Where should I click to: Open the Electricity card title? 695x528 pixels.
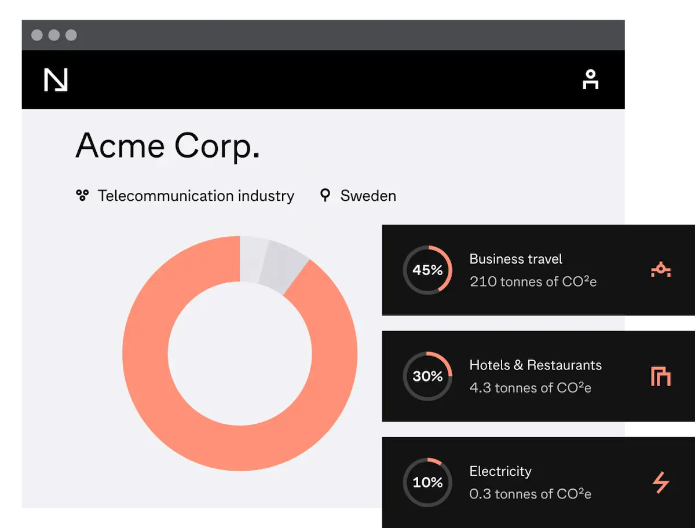coord(500,471)
